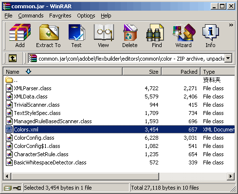Click the XMLParser.class file icon
This screenshot has height=194, width=238.
pos(9,88)
